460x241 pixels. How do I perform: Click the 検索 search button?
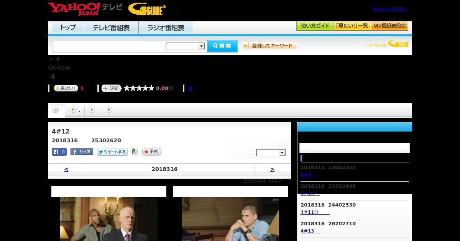[222, 46]
